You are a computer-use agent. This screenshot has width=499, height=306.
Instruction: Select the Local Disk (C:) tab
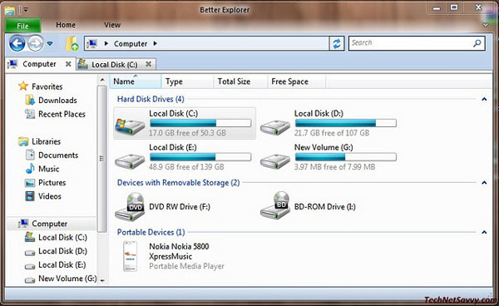pos(116,64)
